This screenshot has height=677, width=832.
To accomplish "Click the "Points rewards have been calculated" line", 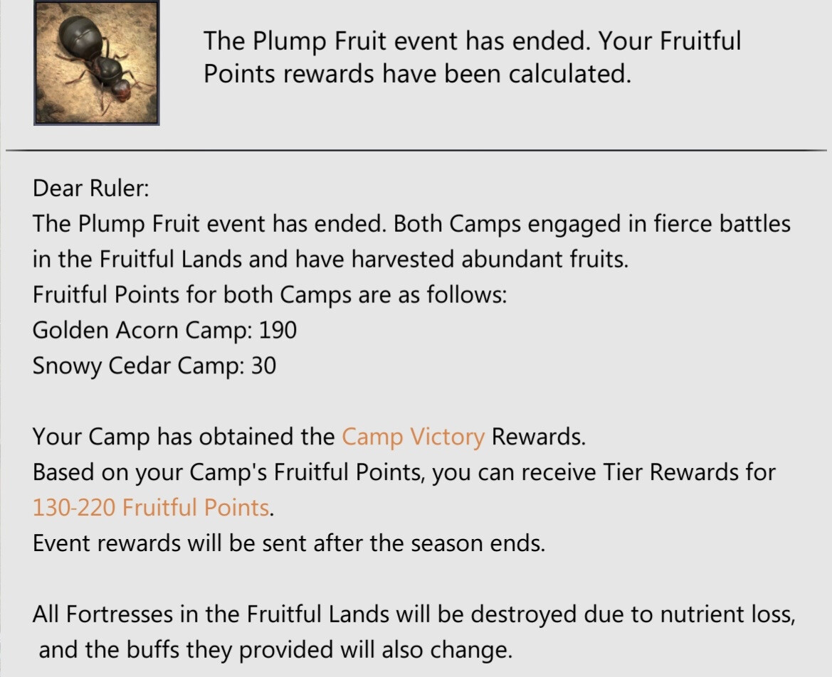I will point(417,74).
